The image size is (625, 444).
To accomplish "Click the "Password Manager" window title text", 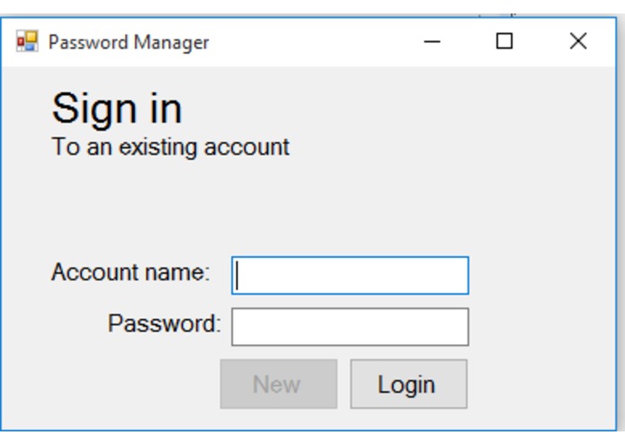I will [x=129, y=42].
